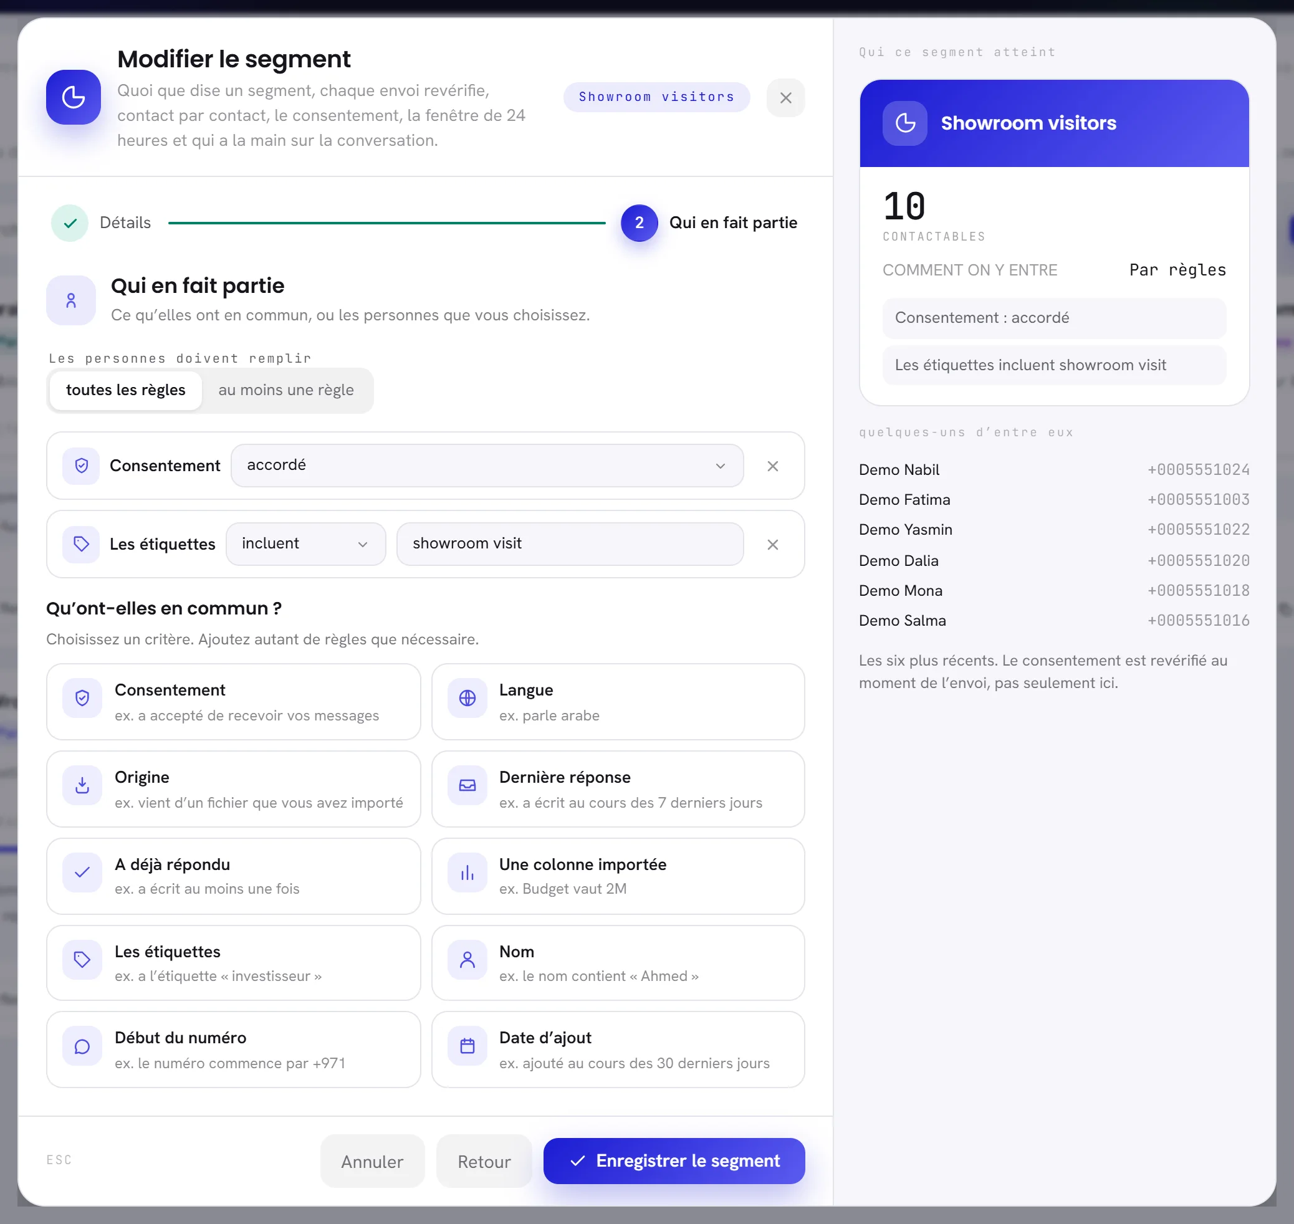The width and height of the screenshot is (1294, 1224).
Task: Click Retour button
Action: point(484,1161)
